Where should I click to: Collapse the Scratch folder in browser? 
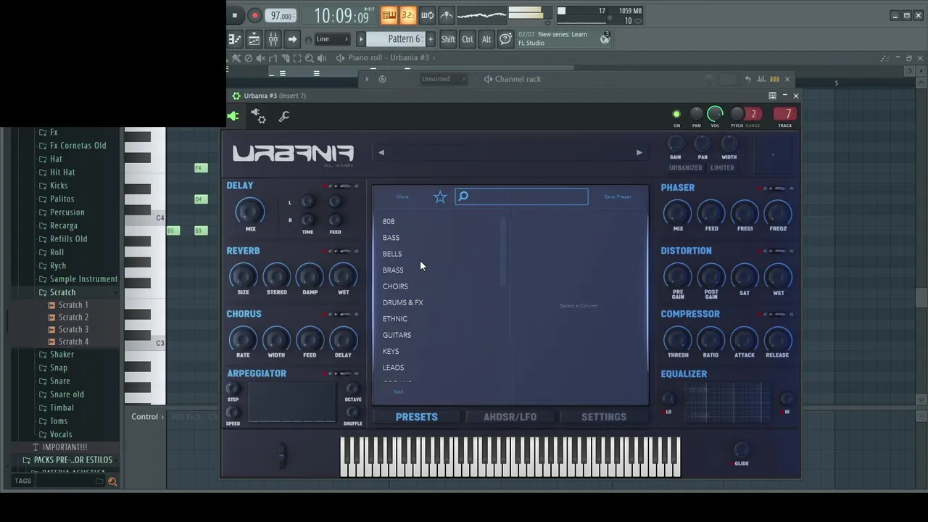coord(62,292)
